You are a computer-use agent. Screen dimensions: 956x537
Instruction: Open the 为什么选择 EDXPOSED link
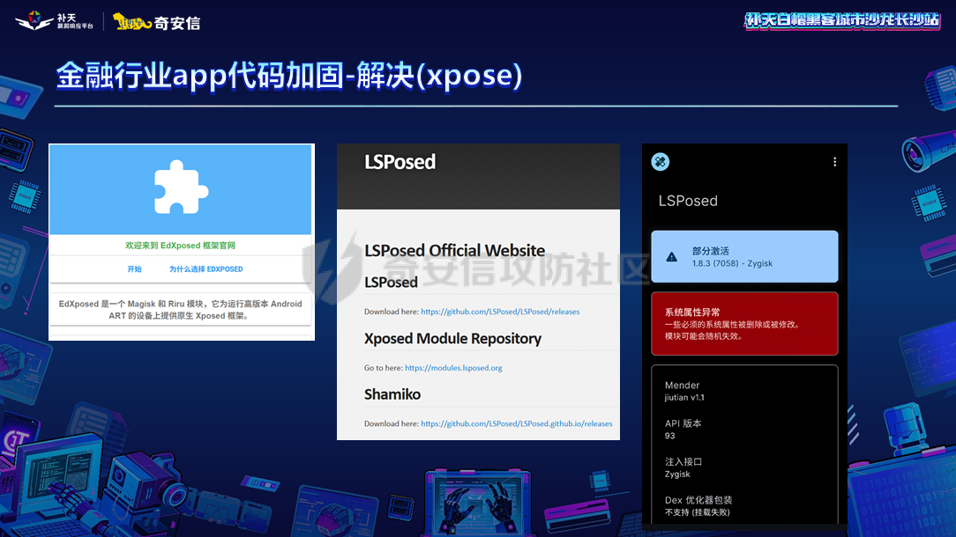[205, 269]
